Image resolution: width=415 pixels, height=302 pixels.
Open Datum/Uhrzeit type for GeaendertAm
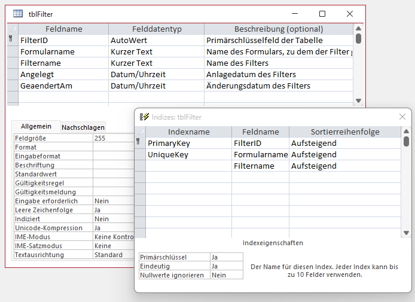tap(157, 86)
